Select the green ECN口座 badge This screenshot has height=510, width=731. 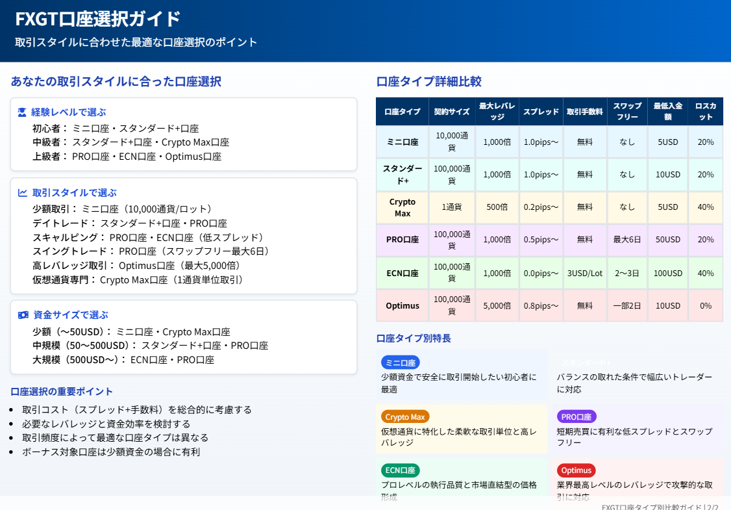400,470
